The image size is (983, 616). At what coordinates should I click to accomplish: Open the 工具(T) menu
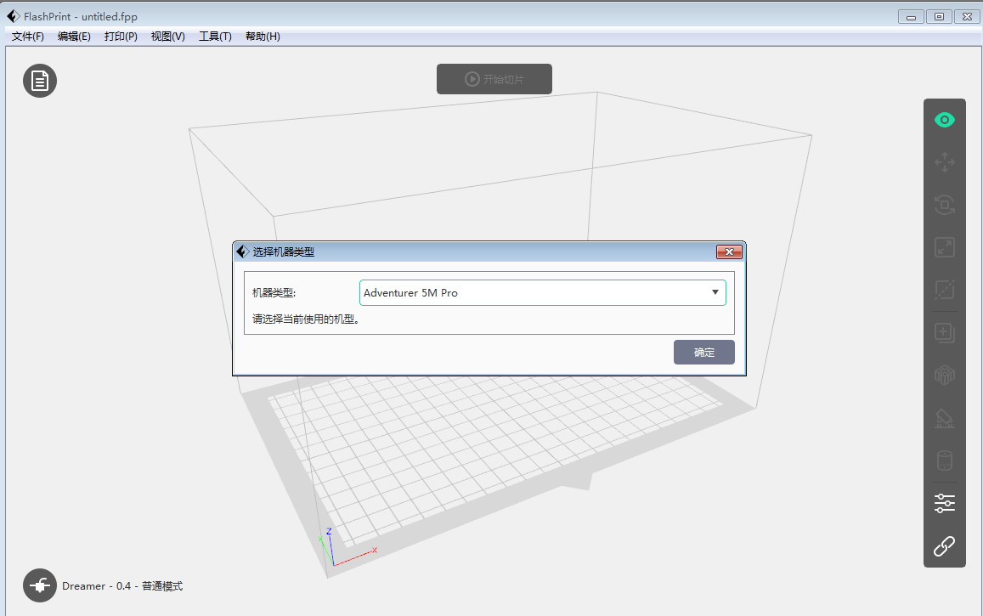pos(215,37)
